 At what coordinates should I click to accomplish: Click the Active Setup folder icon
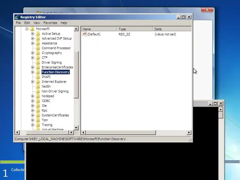(38, 34)
